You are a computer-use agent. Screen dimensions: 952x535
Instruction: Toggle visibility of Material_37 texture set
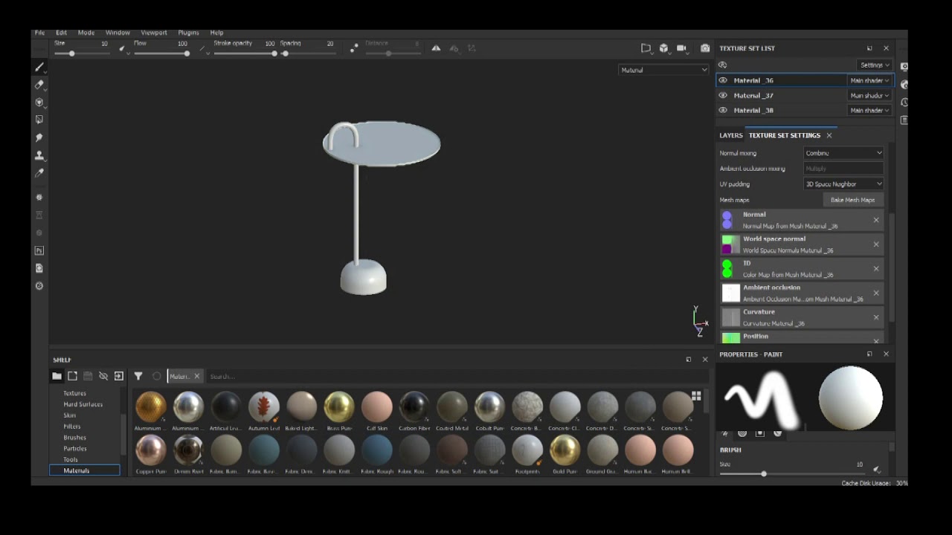(723, 95)
